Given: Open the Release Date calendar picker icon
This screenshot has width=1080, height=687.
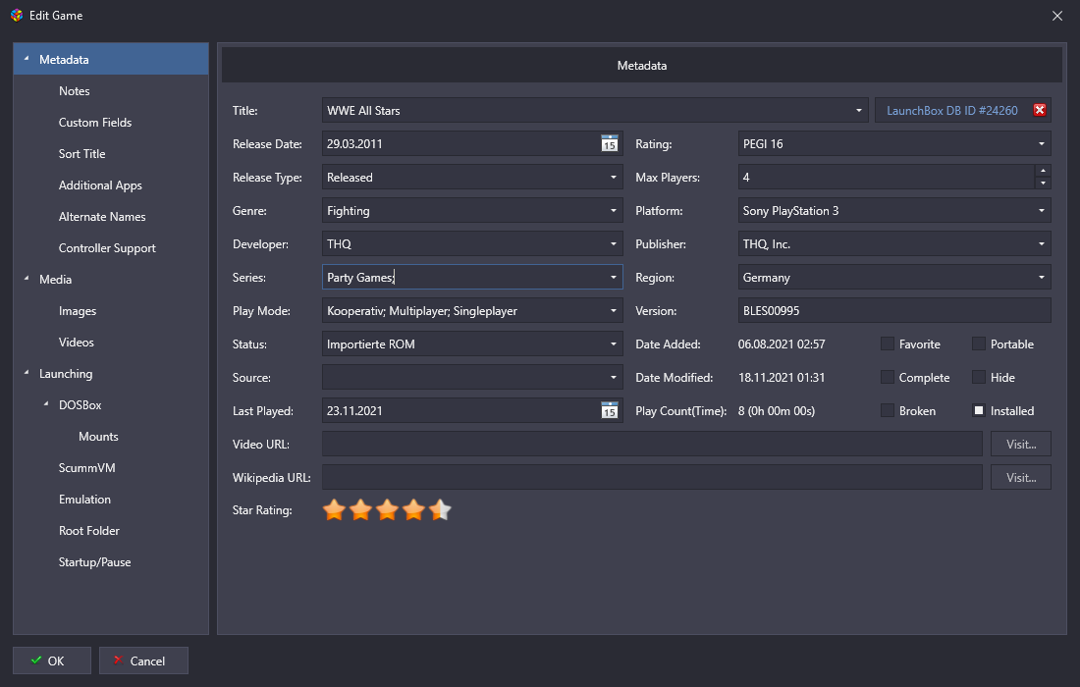Looking at the screenshot, I should [x=609, y=144].
